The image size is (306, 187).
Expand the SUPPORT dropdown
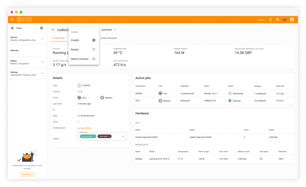pos(108,30)
